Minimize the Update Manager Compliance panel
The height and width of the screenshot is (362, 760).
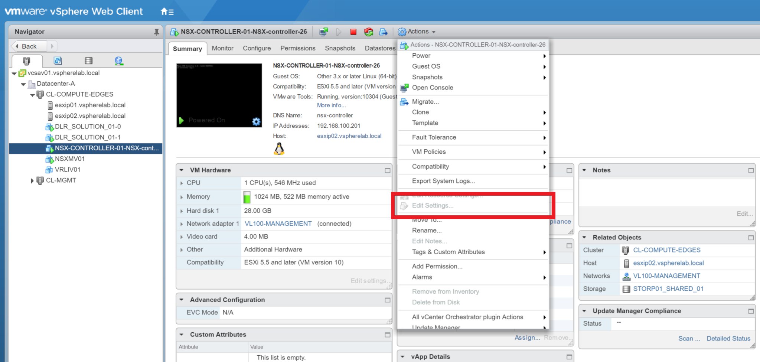[751, 311]
